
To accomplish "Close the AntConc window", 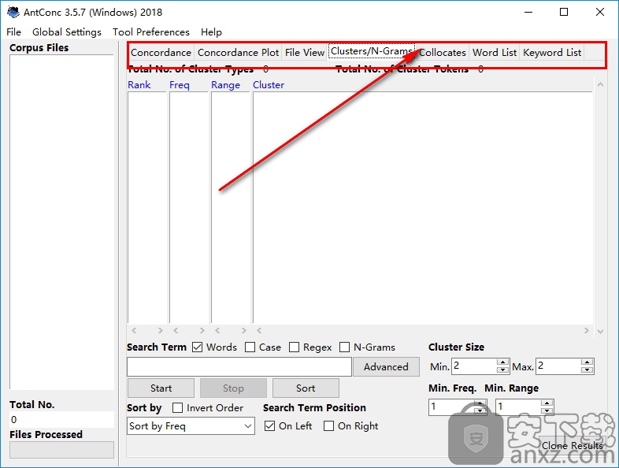I will click(x=599, y=13).
